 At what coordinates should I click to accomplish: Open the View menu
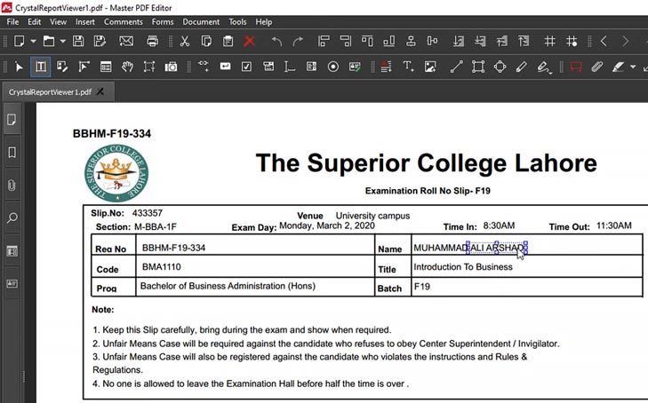59,22
